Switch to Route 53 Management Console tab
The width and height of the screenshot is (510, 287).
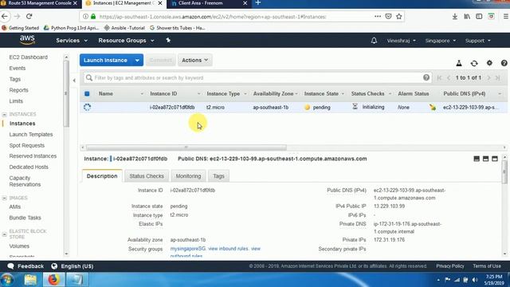coord(39,3)
